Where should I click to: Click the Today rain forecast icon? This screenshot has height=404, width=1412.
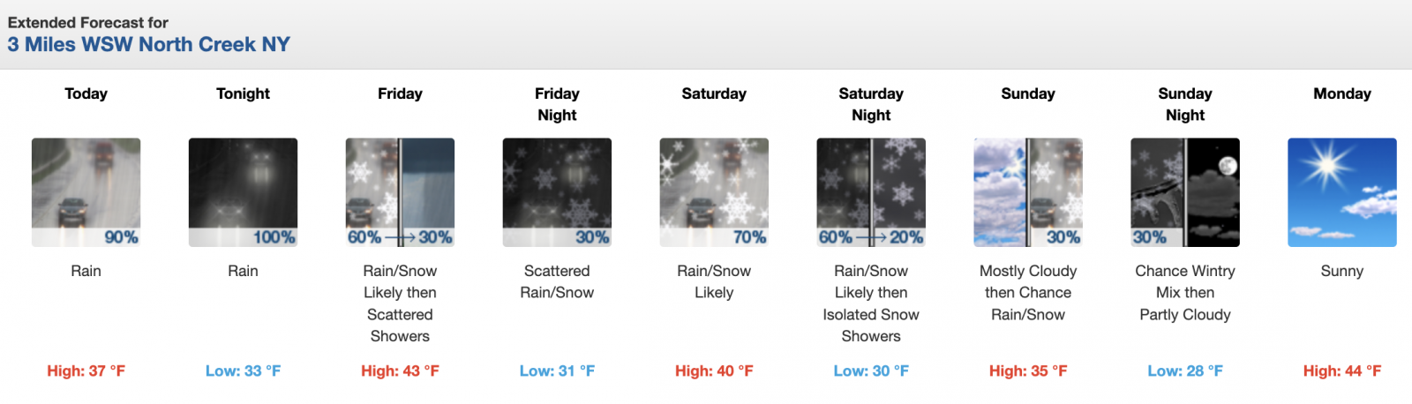pos(86,192)
